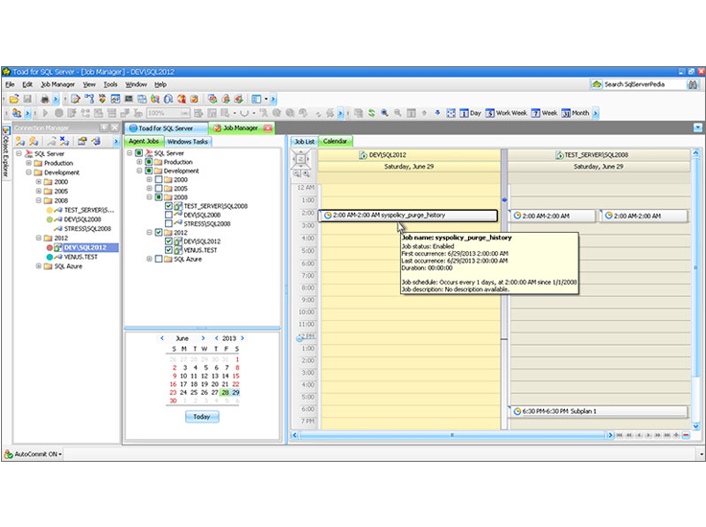Viewport: 706px width, 527px height.
Task: Click the binoculars search icon
Action: point(693,84)
